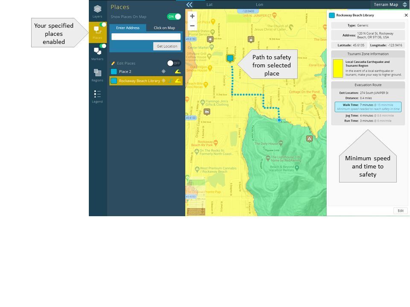
Task: Enable the Edit Places switch
Action: click(174, 63)
